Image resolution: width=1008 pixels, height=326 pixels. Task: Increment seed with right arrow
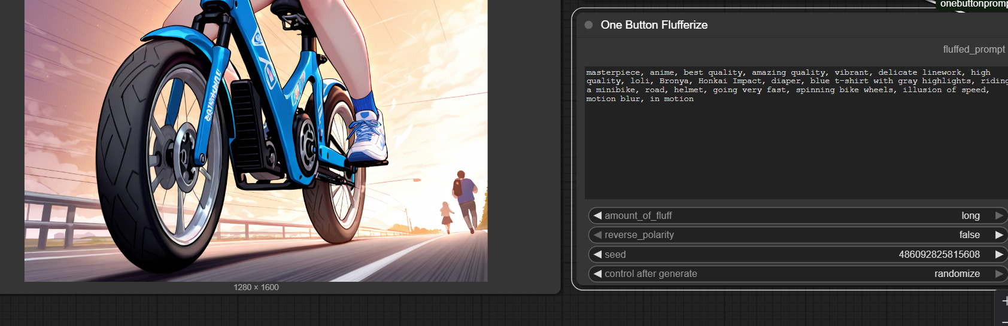click(999, 254)
